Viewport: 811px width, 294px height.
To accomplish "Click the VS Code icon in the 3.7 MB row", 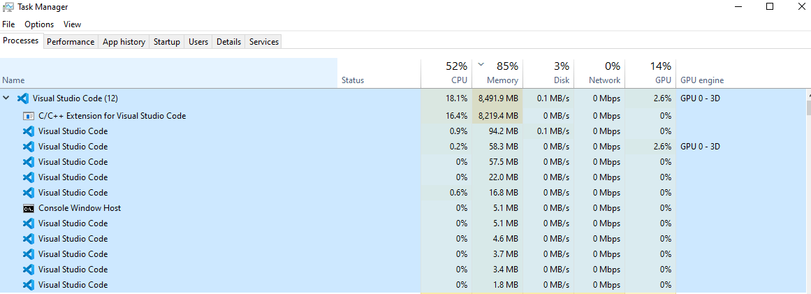I will tap(29, 254).
